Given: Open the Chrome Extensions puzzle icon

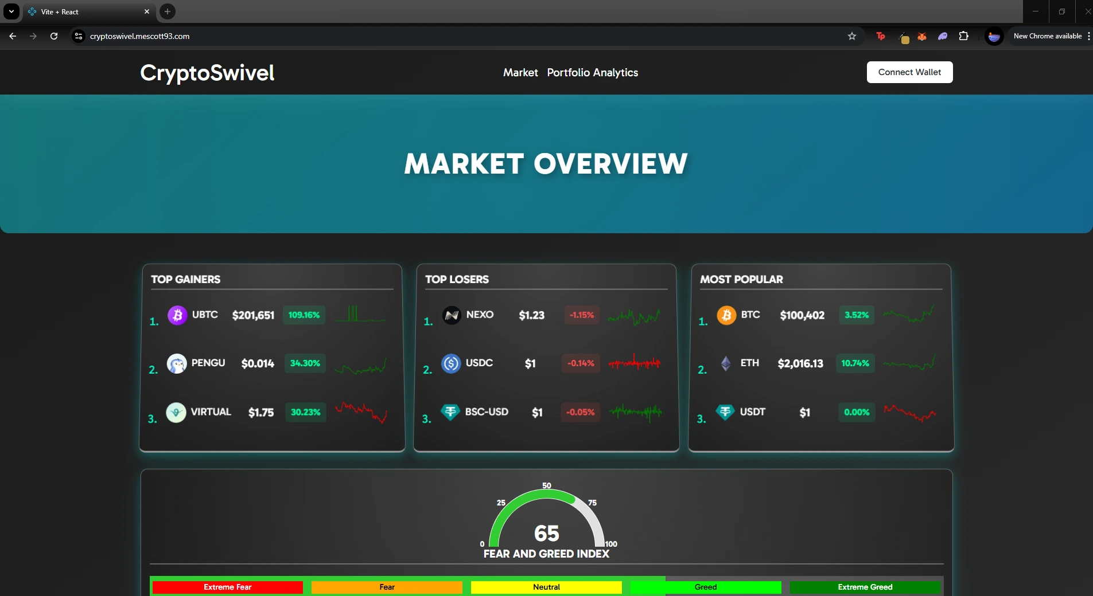Looking at the screenshot, I should [x=964, y=36].
